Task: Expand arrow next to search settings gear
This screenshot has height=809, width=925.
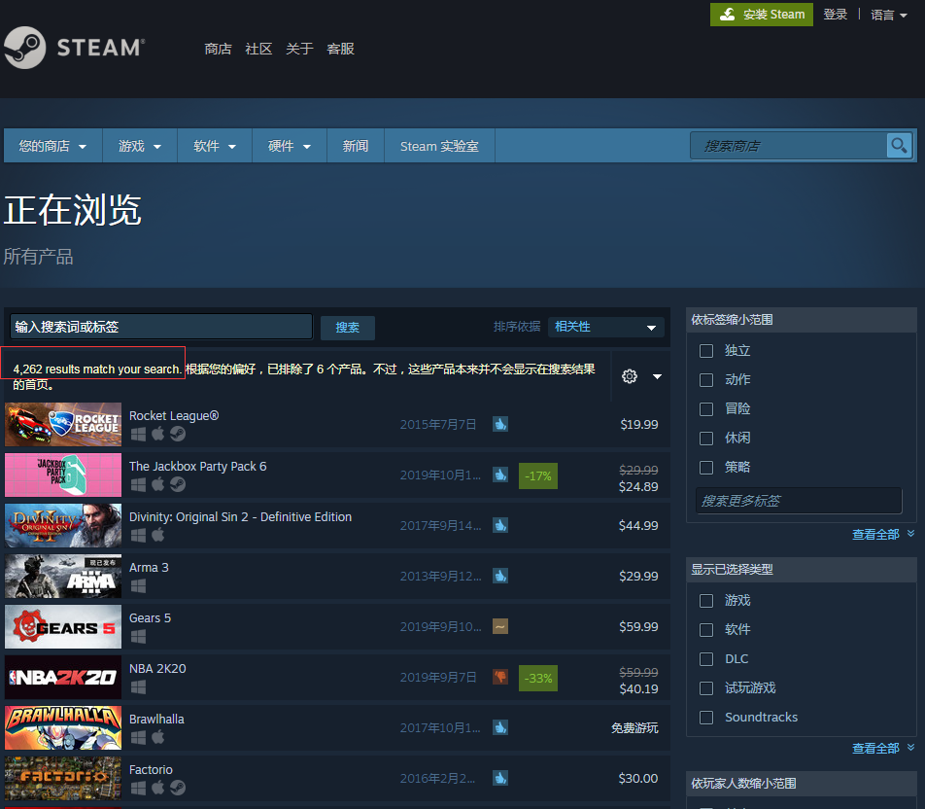Action: [657, 376]
